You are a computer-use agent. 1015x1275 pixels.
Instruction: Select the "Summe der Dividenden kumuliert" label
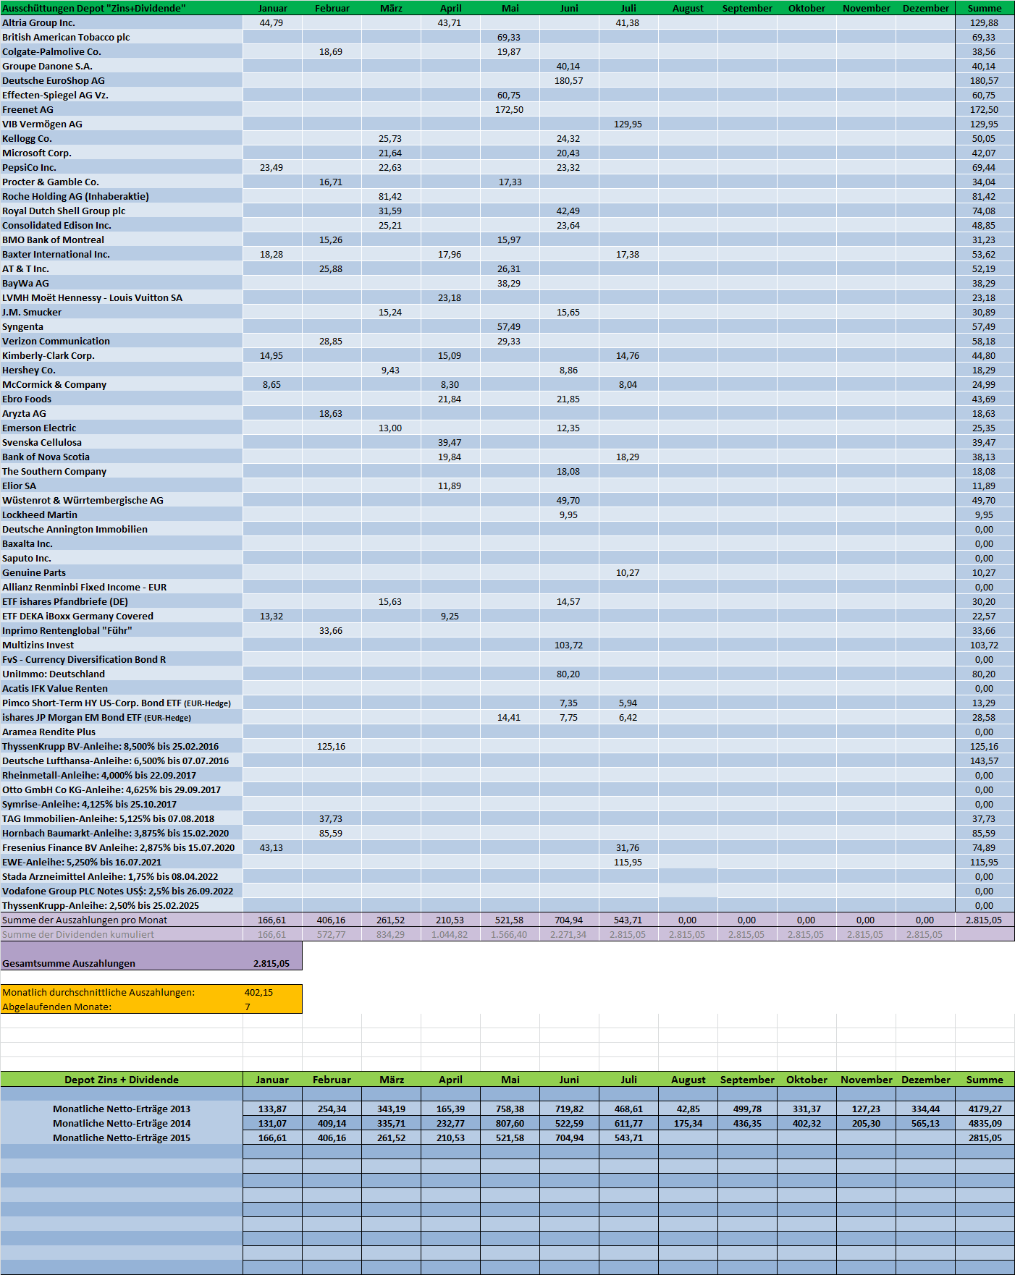click(78, 934)
